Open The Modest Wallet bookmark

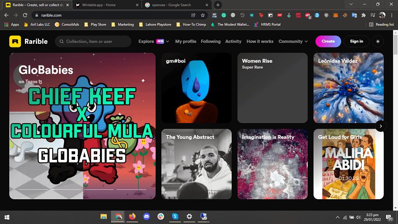[230, 24]
